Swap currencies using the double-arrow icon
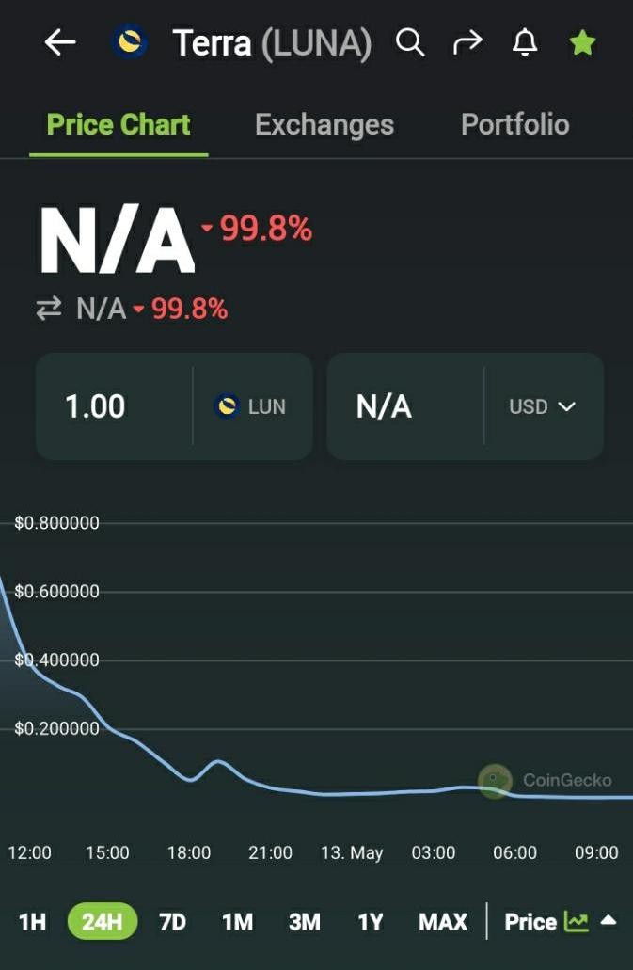 tap(49, 308)
